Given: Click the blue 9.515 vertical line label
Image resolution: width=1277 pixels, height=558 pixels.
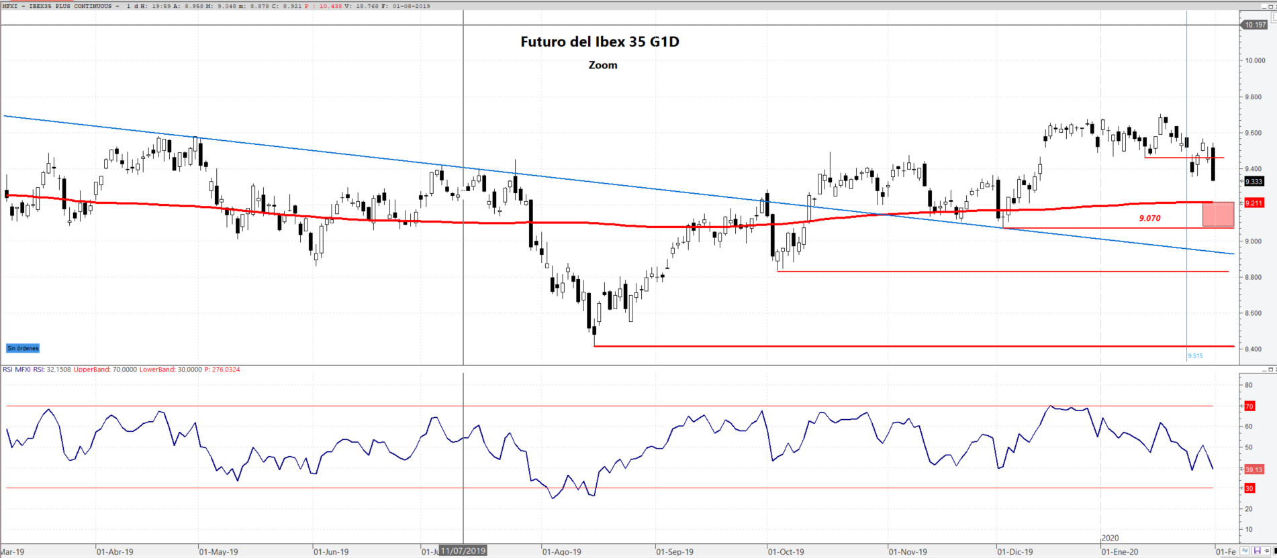Looking at the screenshot, I should click(x=1195, y=356).
